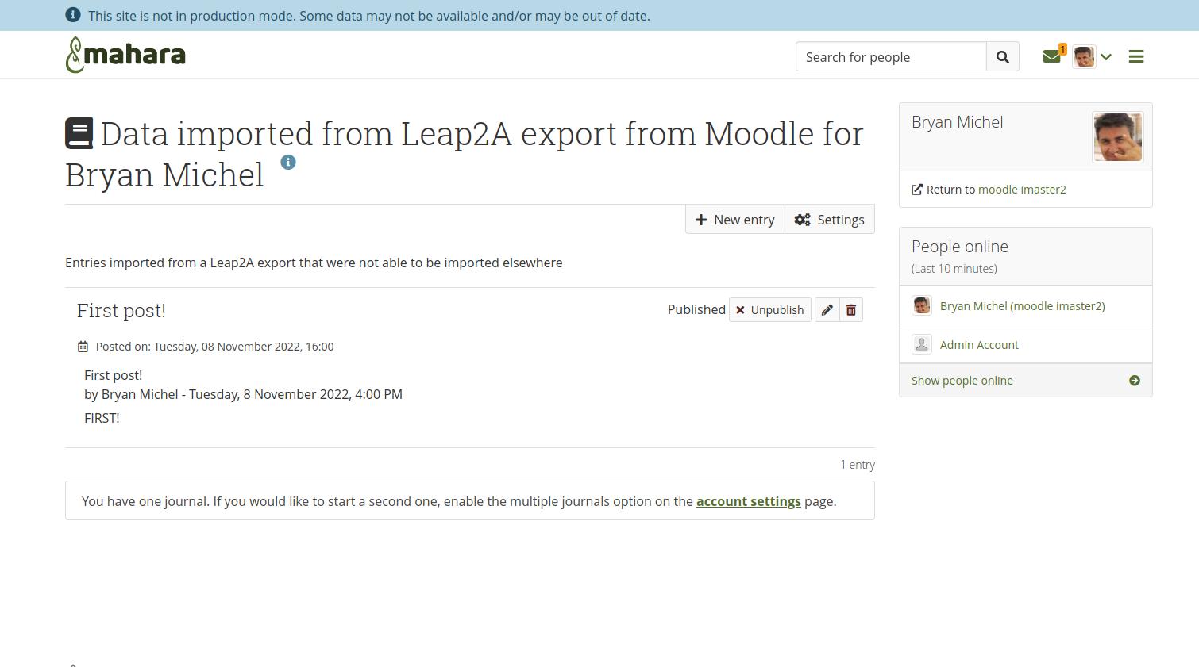Open the inbox envelope icon
The image size is (1199, 667).
click(1052, 56)
